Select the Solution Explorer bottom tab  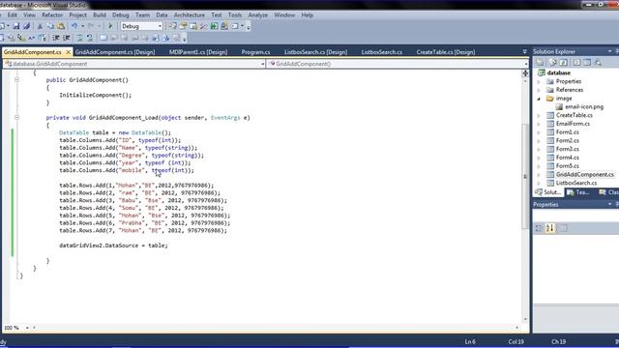(547, 192)
